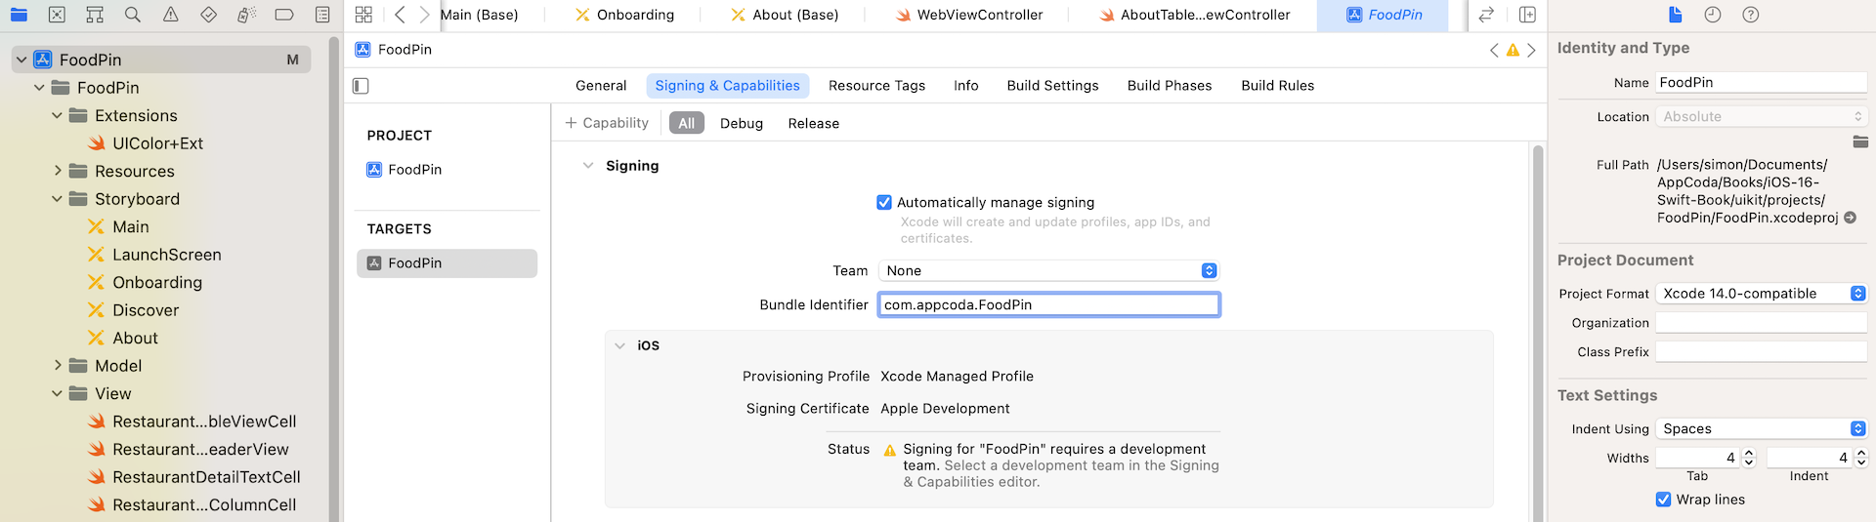Collapse the FoodPin project root
Screen dimensions: 1876x522
(x=21, y=60)
